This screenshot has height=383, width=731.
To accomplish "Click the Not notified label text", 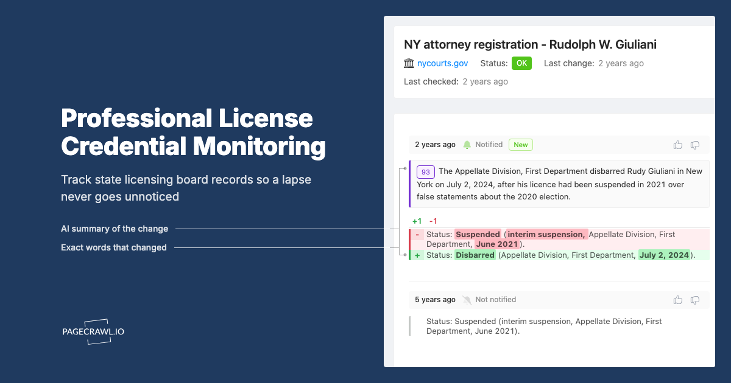I will (x=496, y=300).
